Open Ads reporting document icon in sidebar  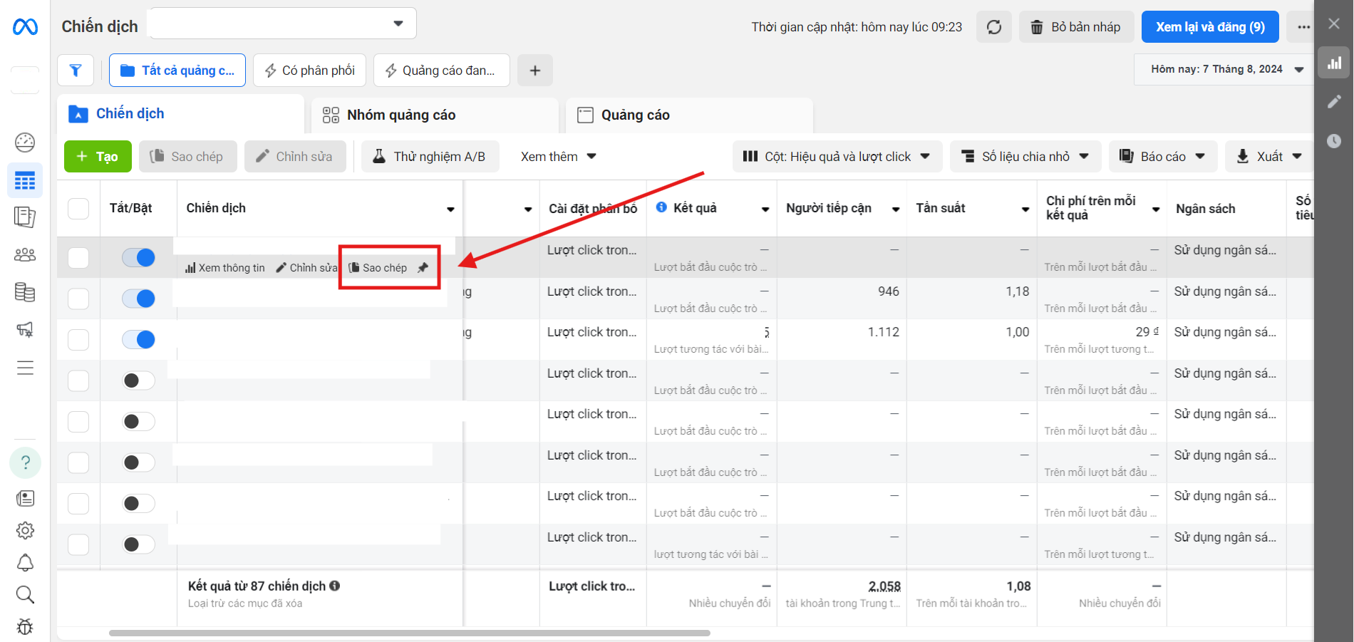(25, 217)
